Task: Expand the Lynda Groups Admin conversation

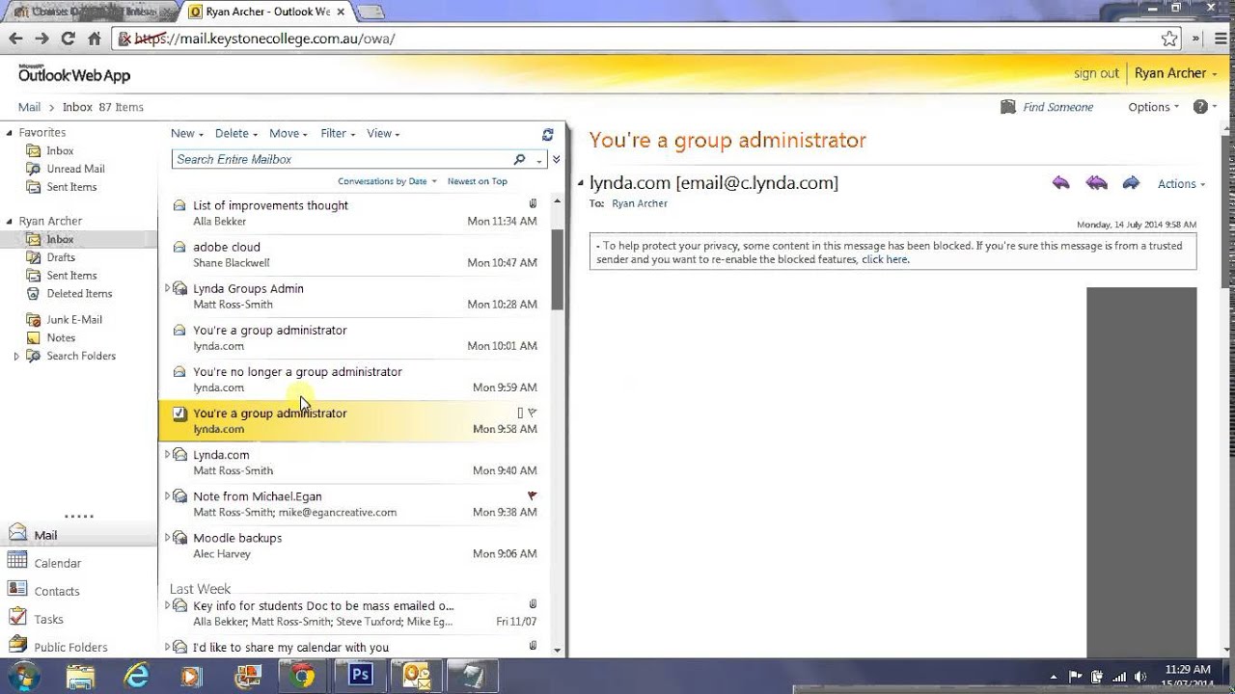Action: pyautogui.click(x=167, y=288)
